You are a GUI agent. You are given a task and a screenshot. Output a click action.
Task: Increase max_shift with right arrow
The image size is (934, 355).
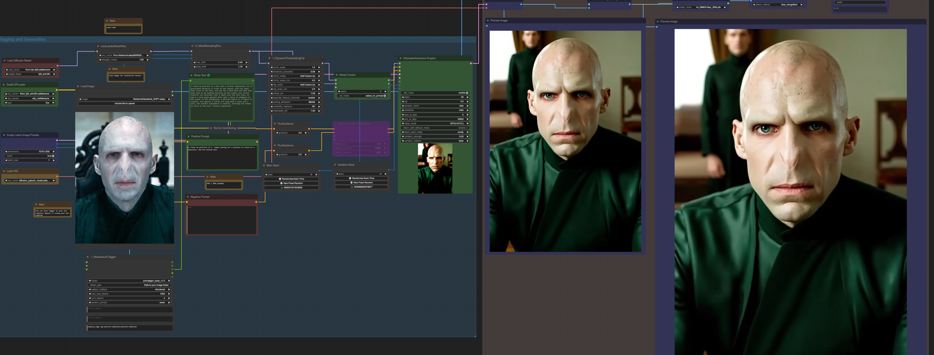[x=246, y=62]
